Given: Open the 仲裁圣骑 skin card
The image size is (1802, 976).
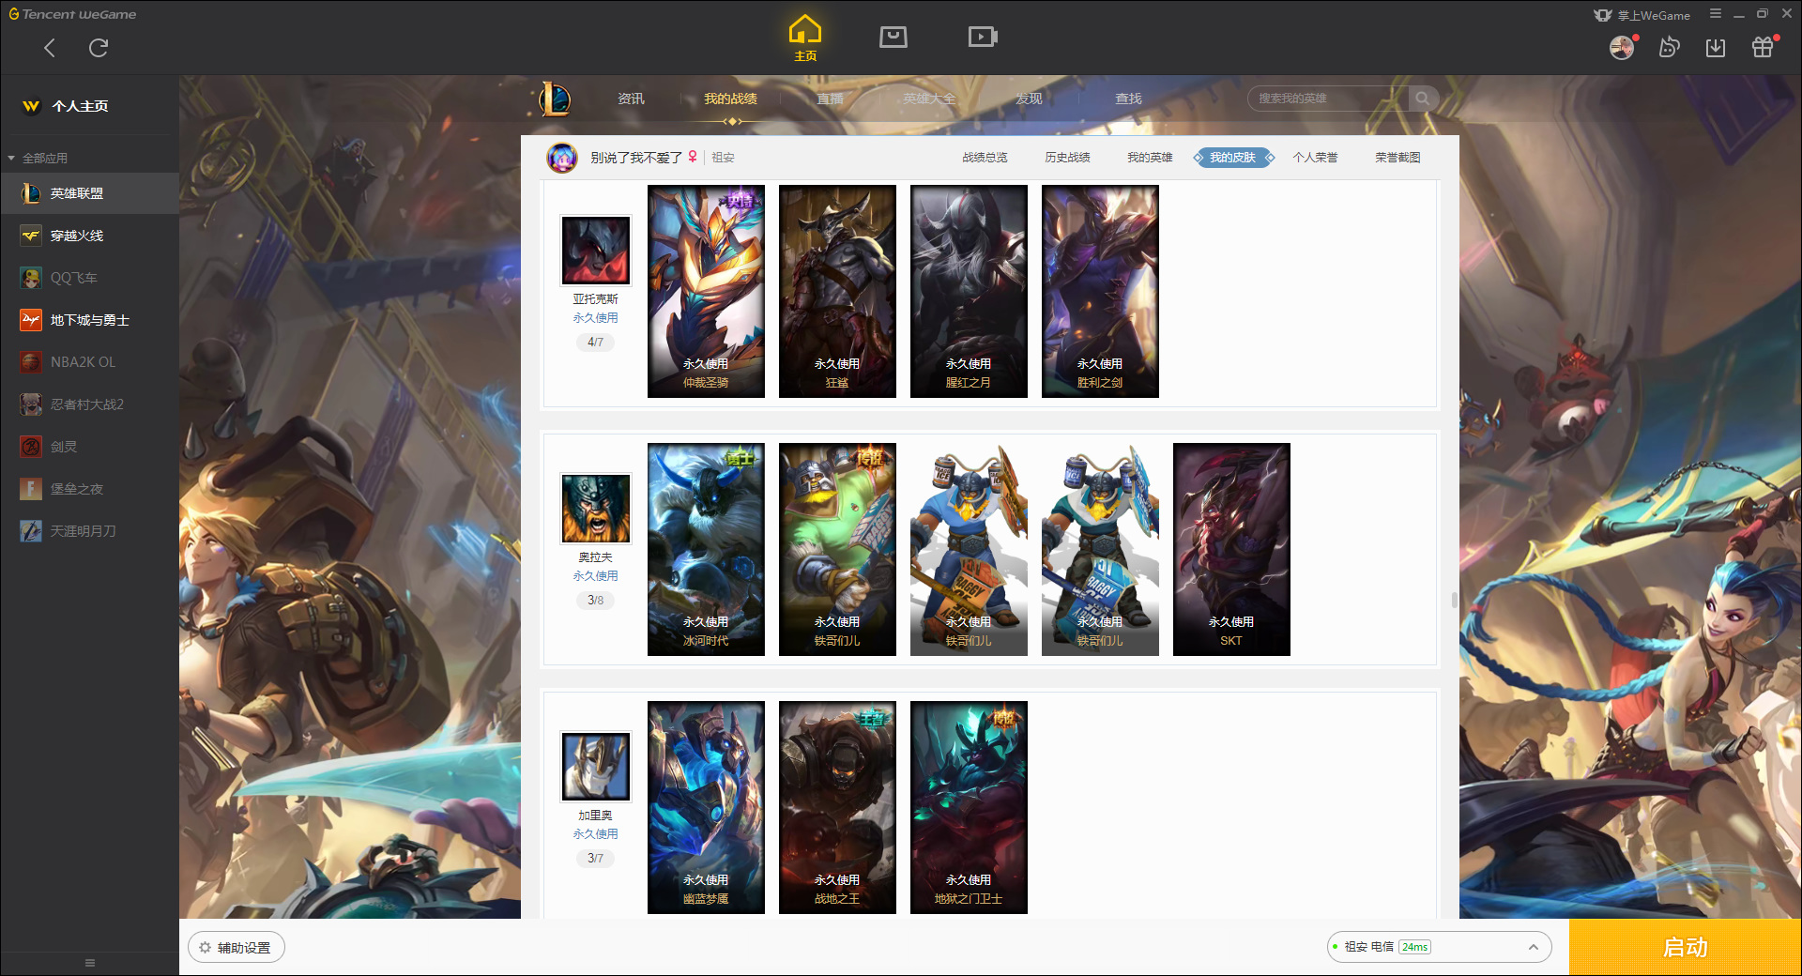Looking at the screenshot, I should (706, 291).
